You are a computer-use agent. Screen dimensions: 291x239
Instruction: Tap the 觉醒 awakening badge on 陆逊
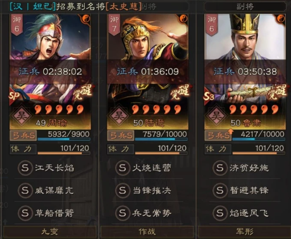coord(180,92)
